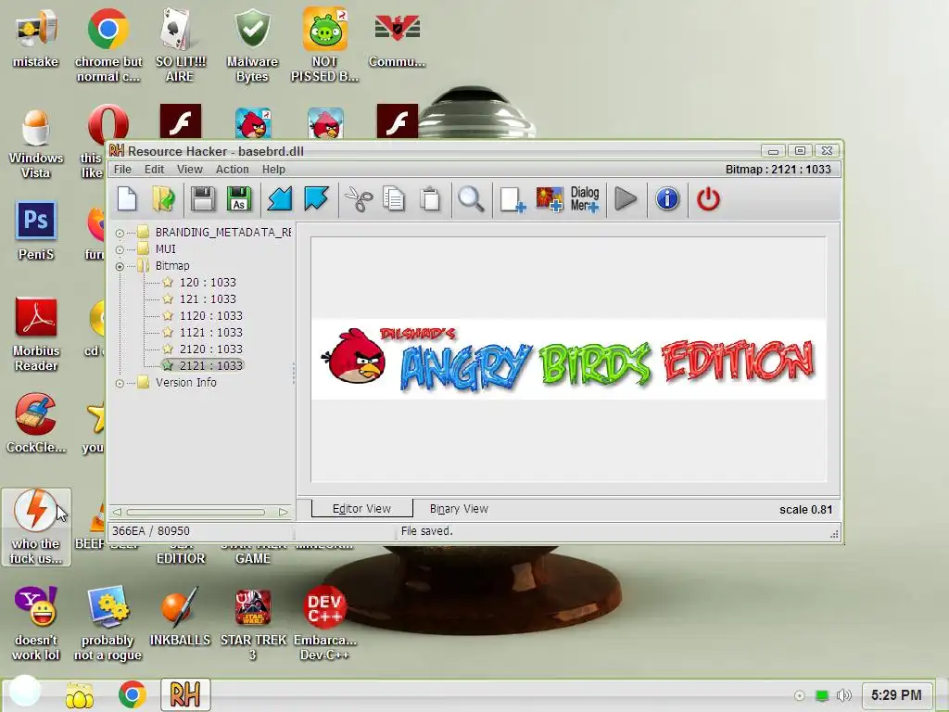Open a file with the folder icon
This screenshot has width=949, height=712.
[x=163, y=199]
